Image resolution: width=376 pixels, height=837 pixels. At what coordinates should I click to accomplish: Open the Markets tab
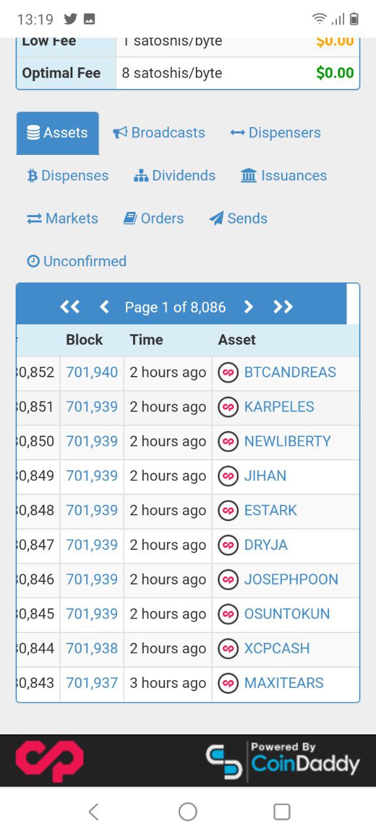63,218
